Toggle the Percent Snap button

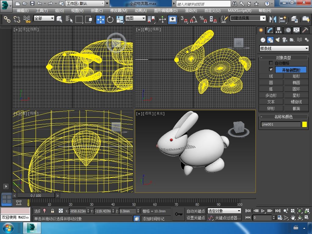[x=203, y=19]
